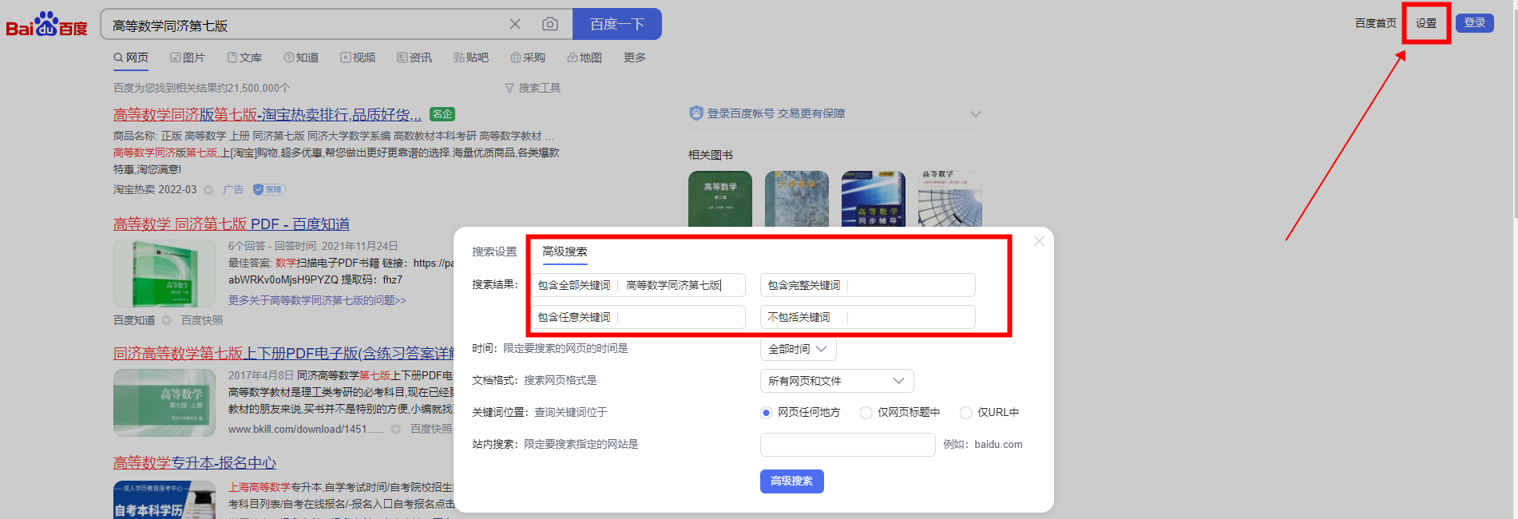This screenshot has height=519, width=1518.
Task: Click the 包含完整关键词 input field
Action: click(868, 285)
